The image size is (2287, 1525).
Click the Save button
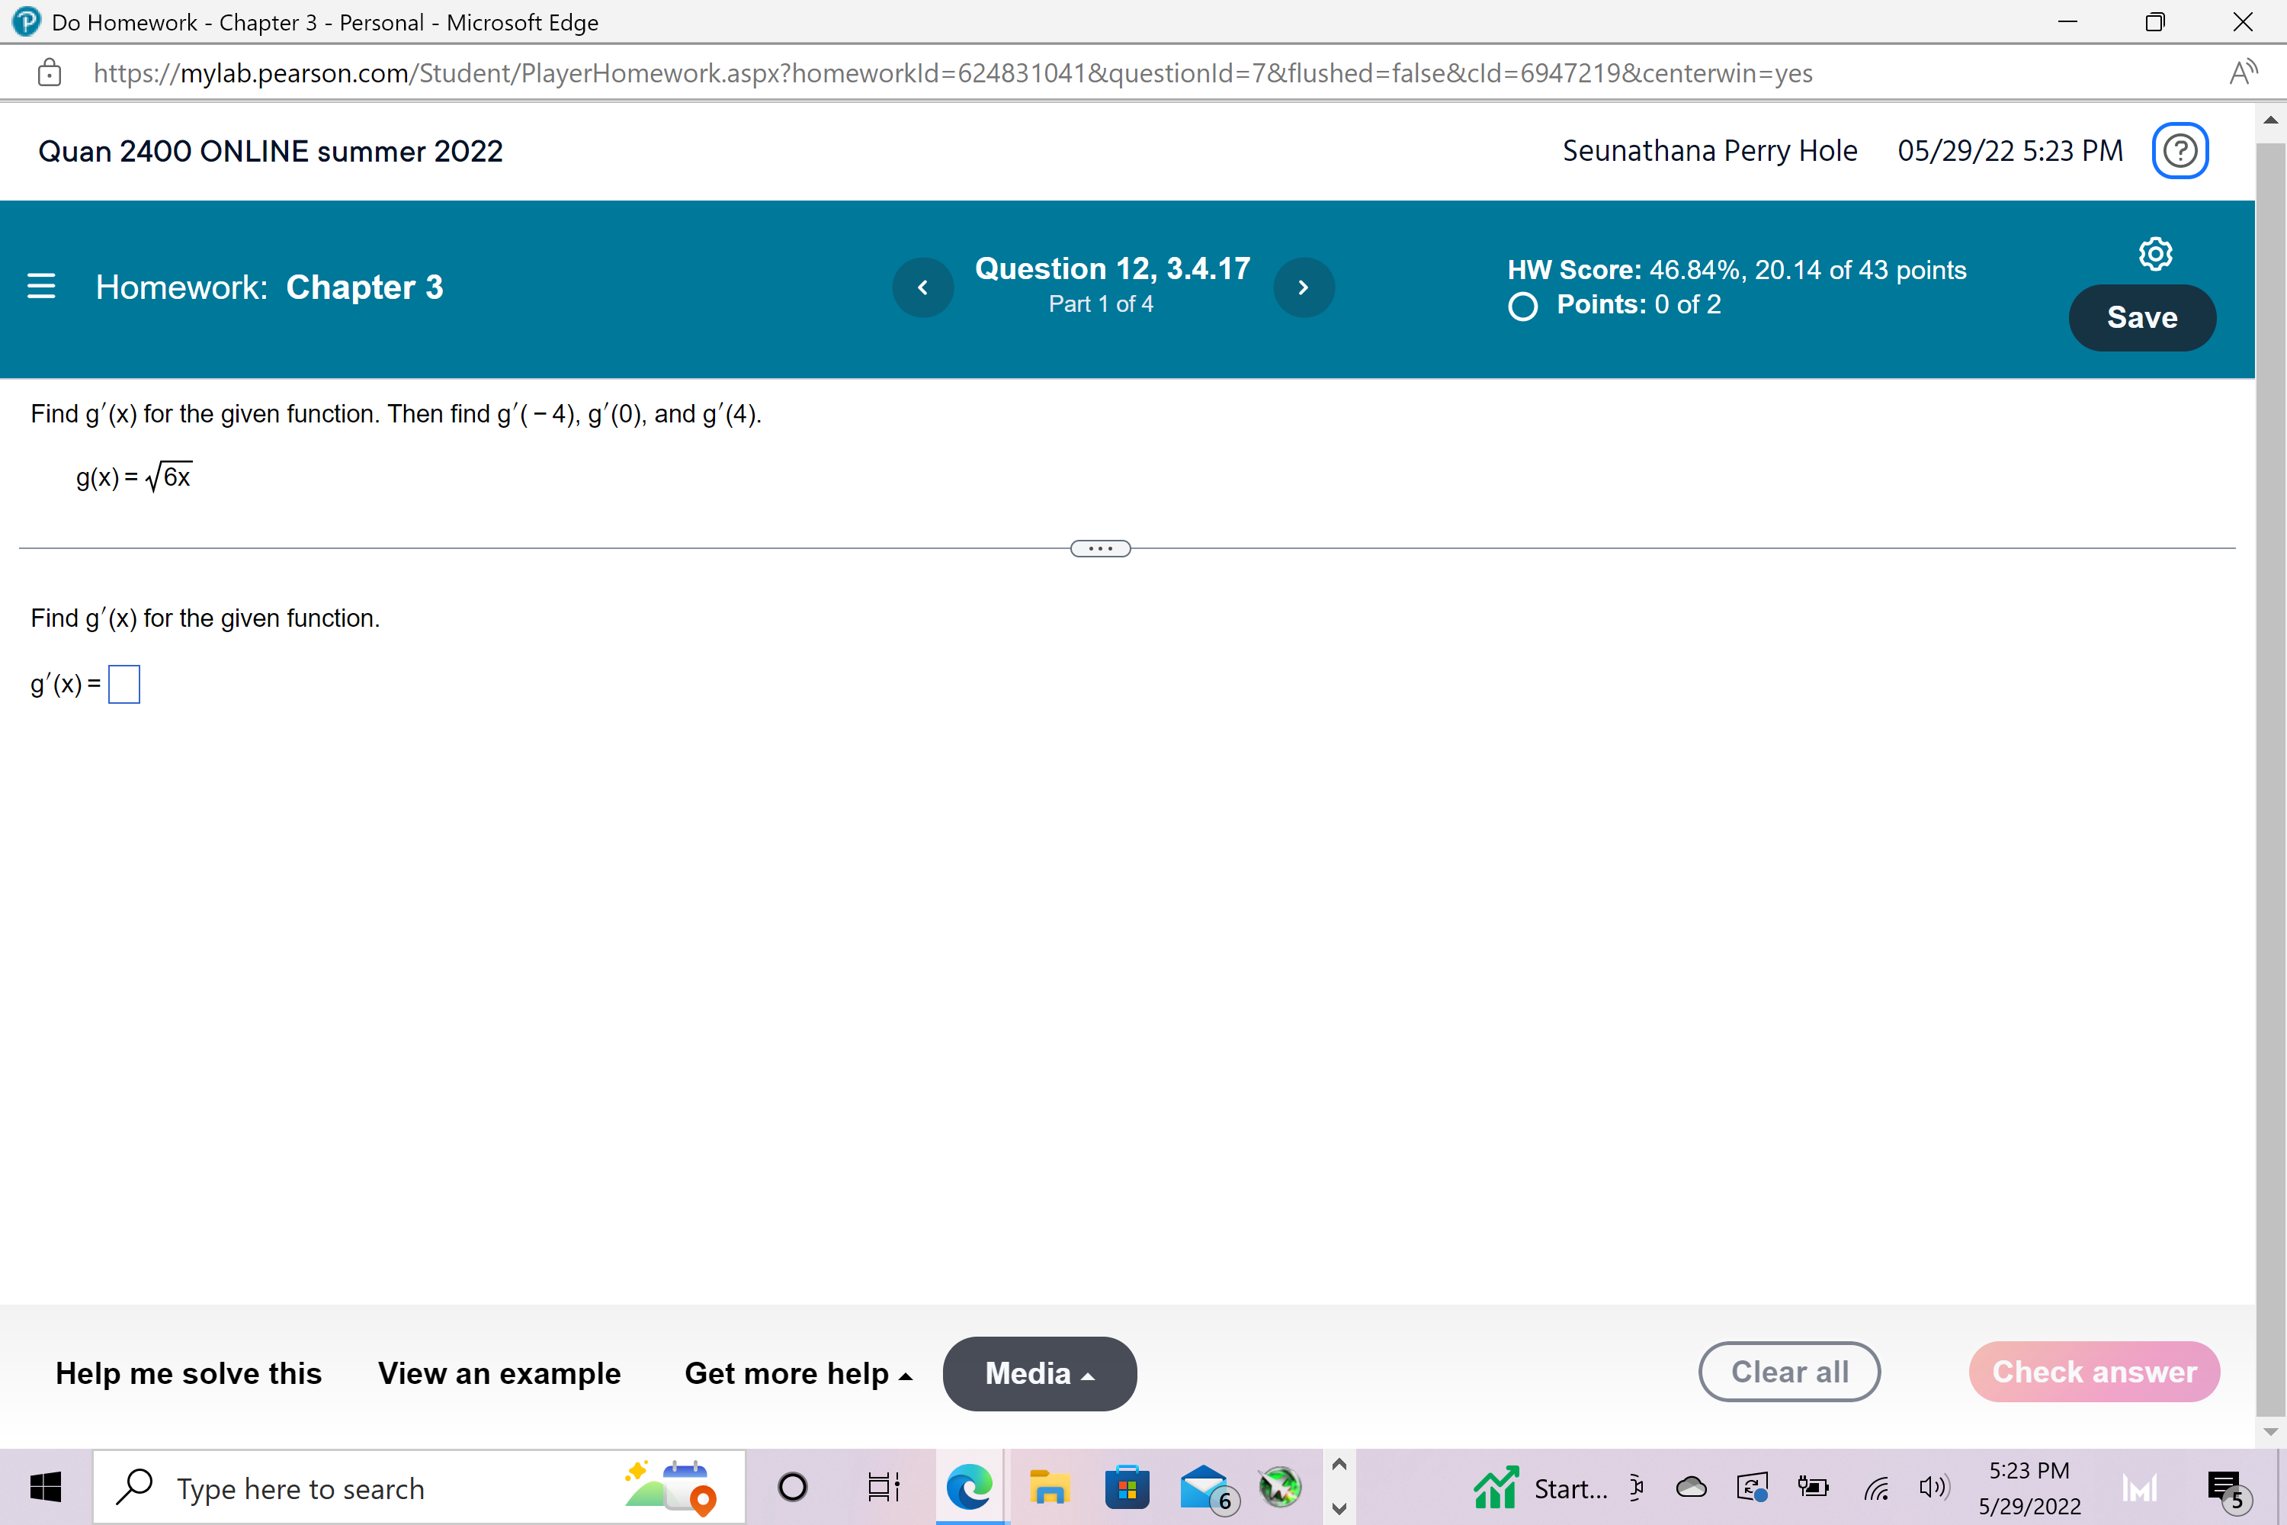[x=2141, y=317]
